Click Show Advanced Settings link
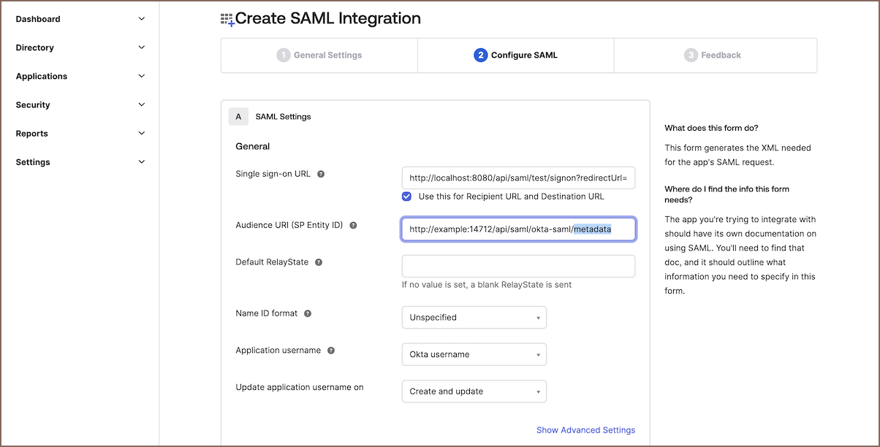 point(585,430)
